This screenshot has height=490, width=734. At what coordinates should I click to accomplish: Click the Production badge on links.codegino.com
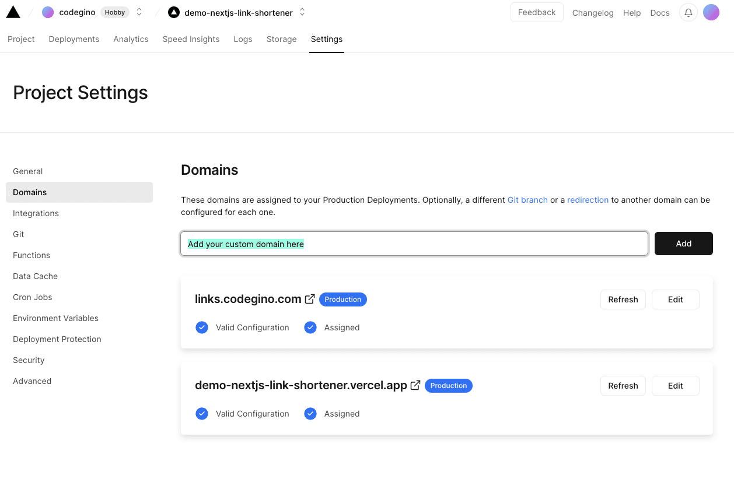[342, 299]
